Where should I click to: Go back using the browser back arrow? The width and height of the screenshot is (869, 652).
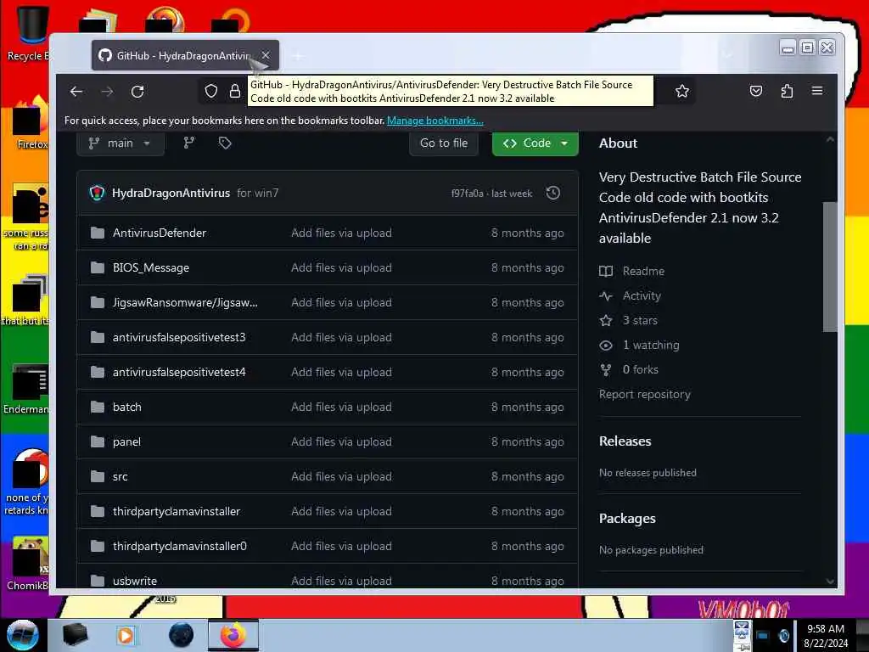coord(76,92)
